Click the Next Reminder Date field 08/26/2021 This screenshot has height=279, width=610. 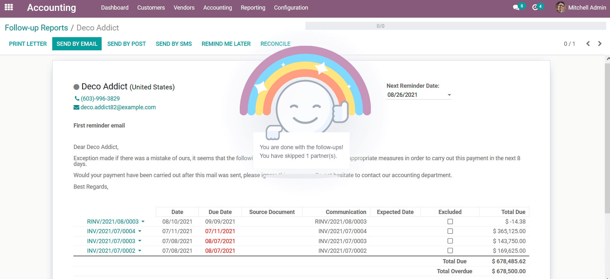tap(418, 95)
